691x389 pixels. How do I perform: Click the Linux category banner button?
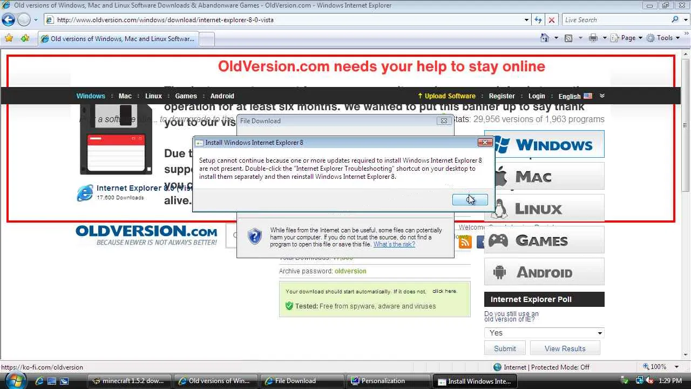point(544,208)
